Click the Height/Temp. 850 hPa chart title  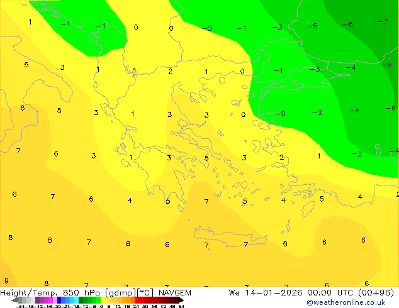[50, 292]
